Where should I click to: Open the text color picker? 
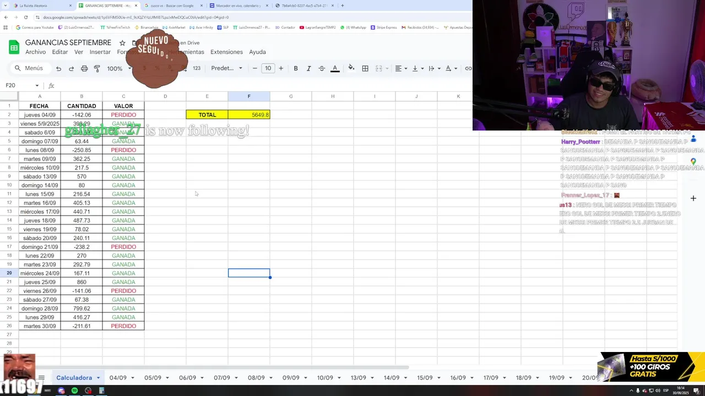click(335, 68)
